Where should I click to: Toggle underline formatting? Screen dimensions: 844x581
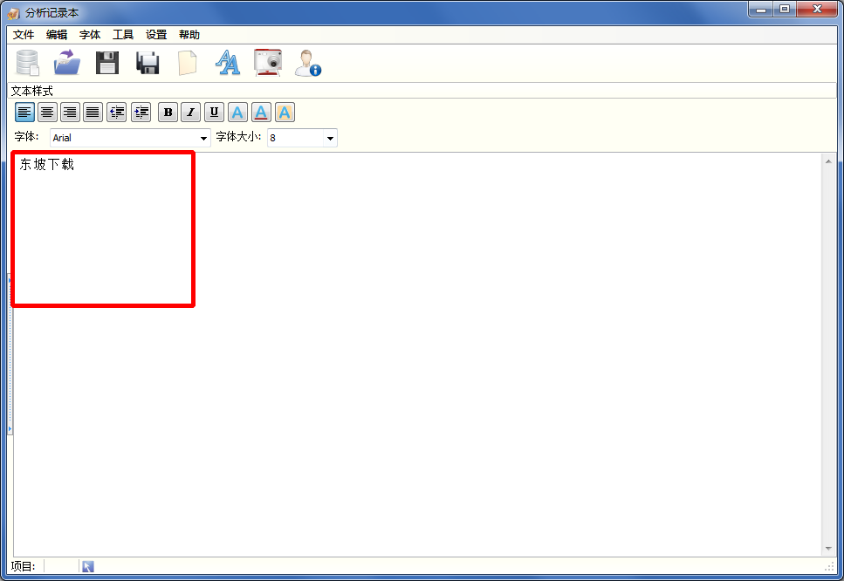(214, 112)
